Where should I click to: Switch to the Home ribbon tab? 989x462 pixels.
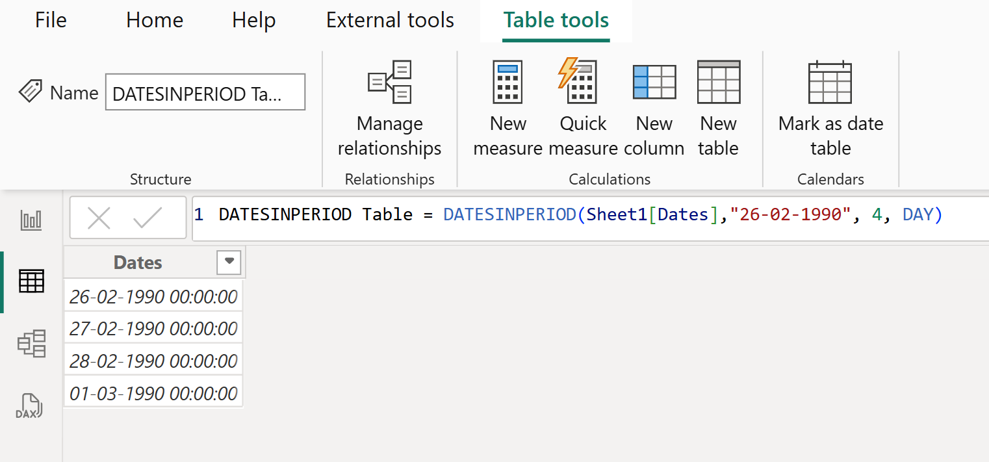(x=154, y=19)
